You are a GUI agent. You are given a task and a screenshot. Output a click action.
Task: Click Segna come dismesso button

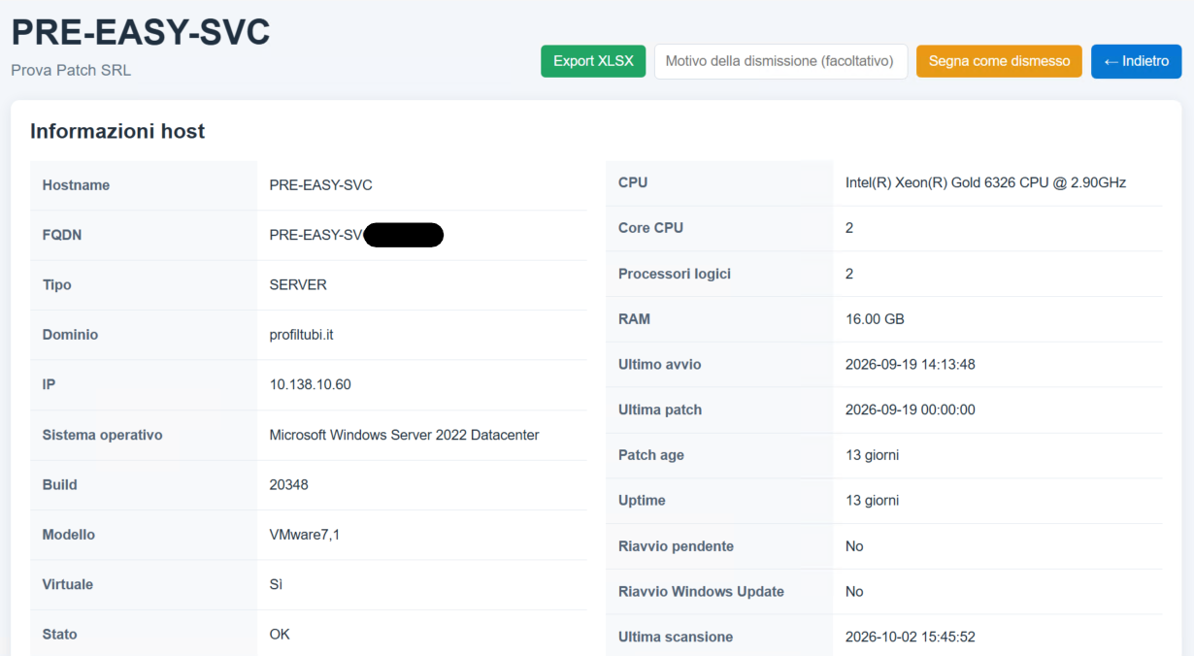coord(999,61)
